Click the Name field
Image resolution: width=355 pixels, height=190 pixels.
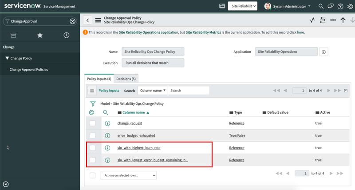click(153, 51)
